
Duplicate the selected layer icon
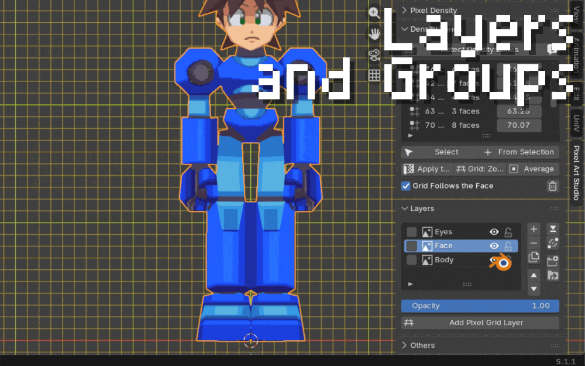tap(534, 257)
